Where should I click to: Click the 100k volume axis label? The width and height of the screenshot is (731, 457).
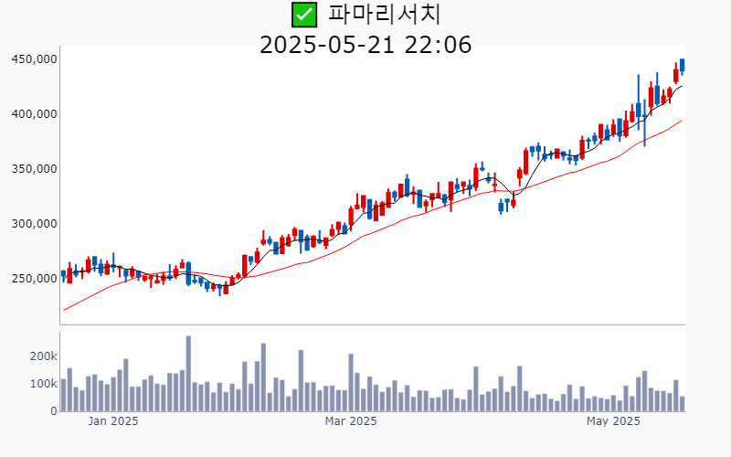(43, 384)
